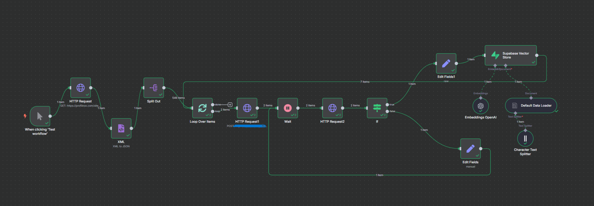The width and height of the screenshot is (594, 206).
Task: Click the If node's true output connector
Action: [387, 105]
